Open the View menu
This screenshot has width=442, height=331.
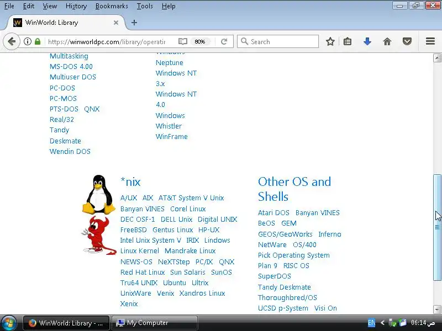[50, 6]
